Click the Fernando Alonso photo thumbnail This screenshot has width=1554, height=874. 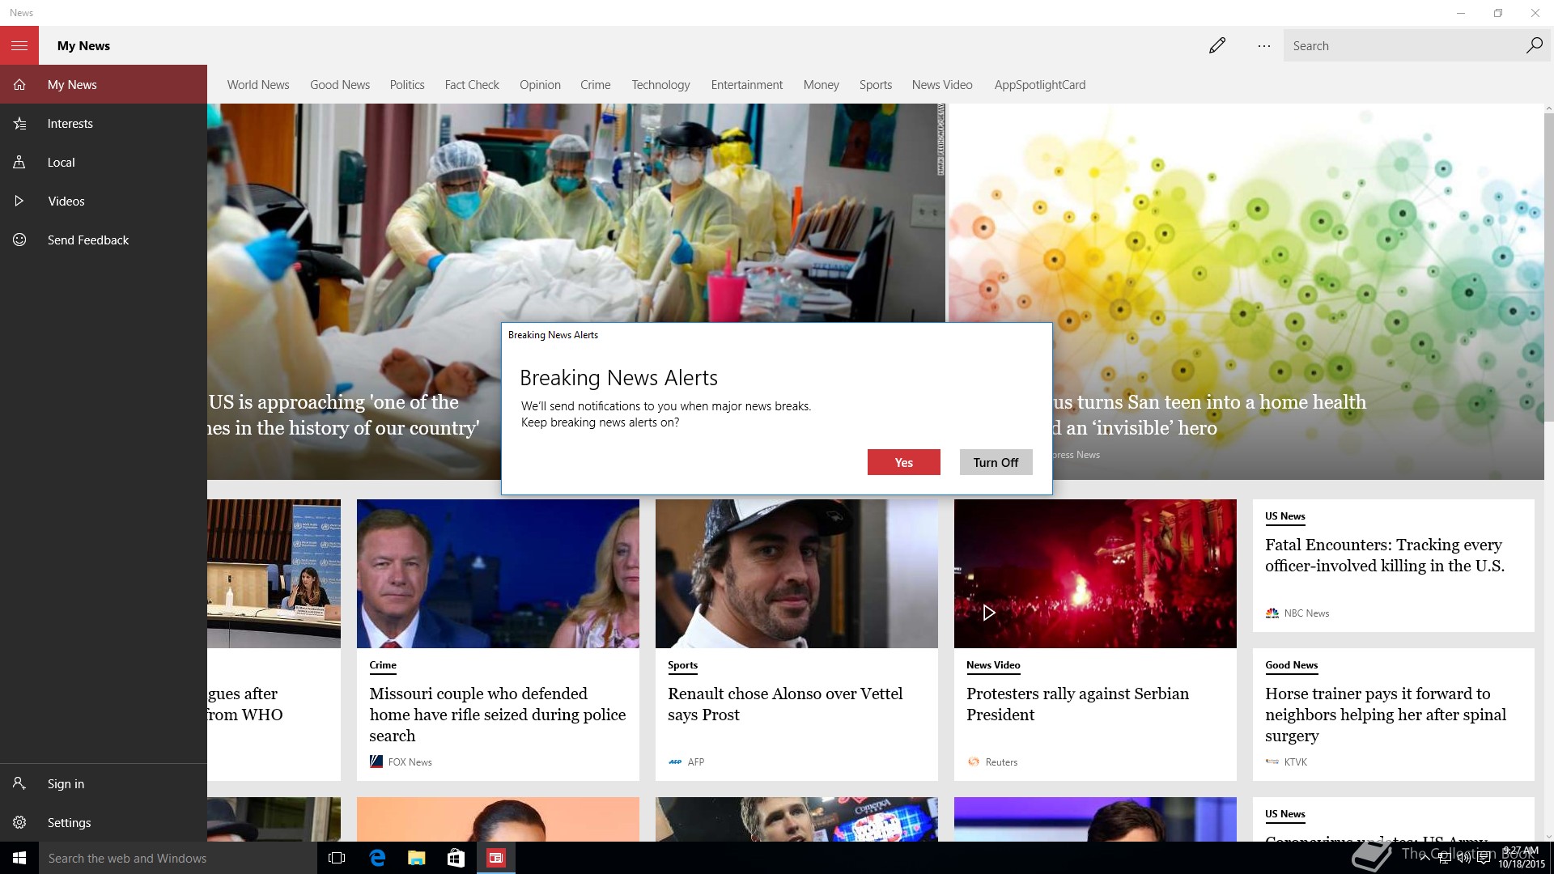[796, 573]
